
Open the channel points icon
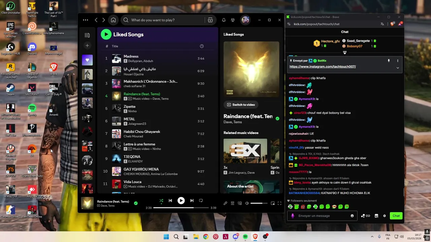(x=365, y=216)
